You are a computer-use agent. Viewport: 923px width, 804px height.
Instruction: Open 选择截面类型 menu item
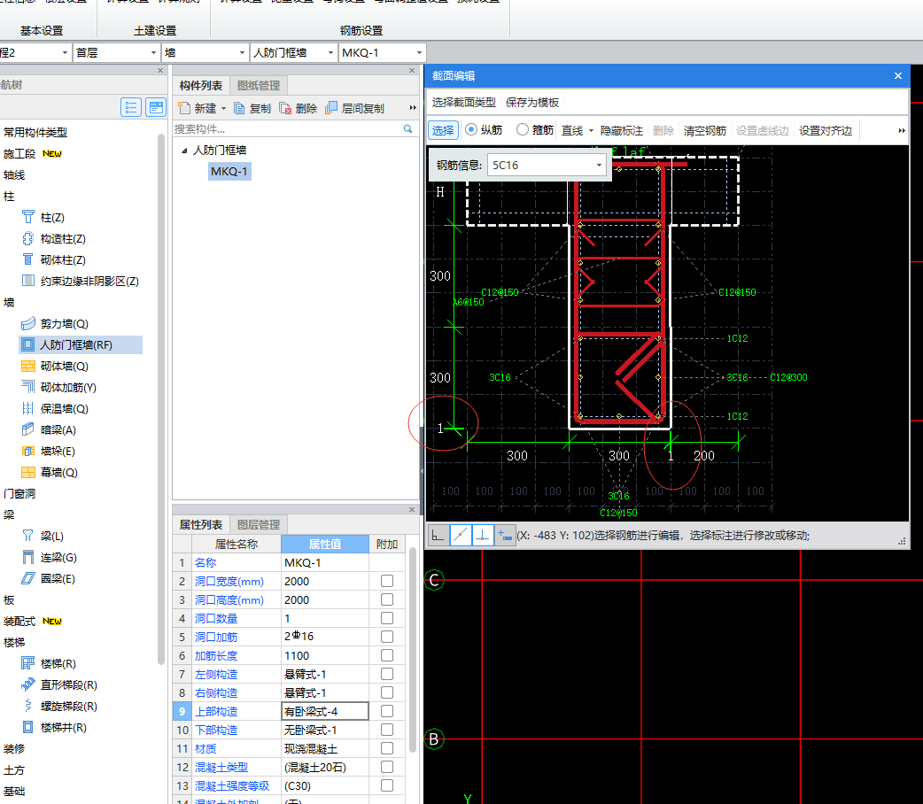click(464, 103)
